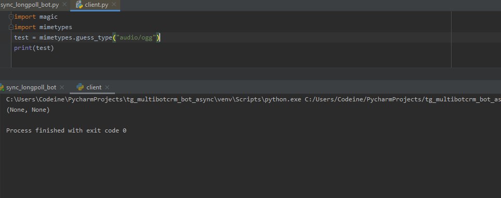Viewport: 501px width, 198px height.
Task: Select the client.py editor tab
Action: [96, 5]
